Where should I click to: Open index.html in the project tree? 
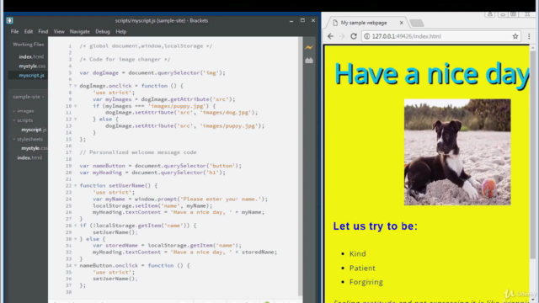(x=29, y=157)
